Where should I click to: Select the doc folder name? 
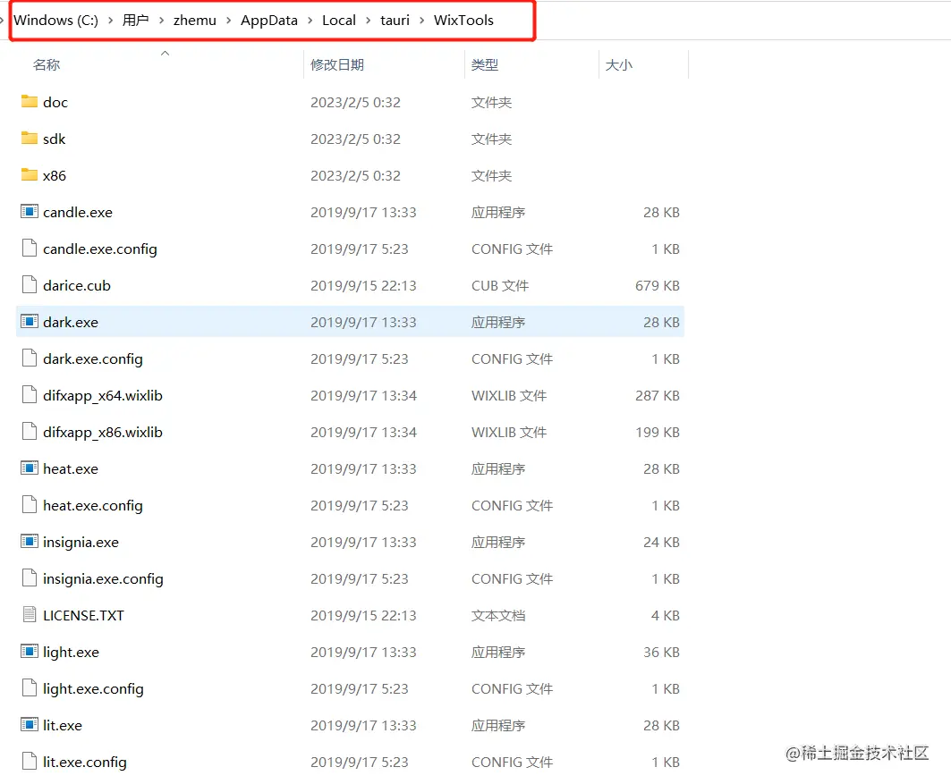[55, 103]
